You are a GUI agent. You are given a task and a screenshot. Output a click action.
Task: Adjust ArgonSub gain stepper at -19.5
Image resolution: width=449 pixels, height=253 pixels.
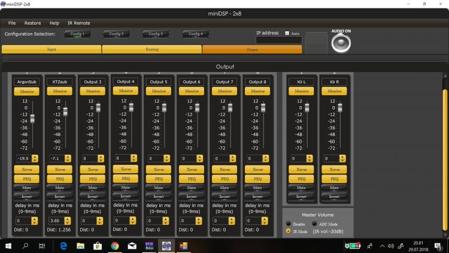pos(35,159)
